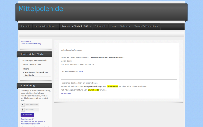Open Fotogalerie menu item
The image size is (203, 127).
pyautogui.click(x=100, y=26)
